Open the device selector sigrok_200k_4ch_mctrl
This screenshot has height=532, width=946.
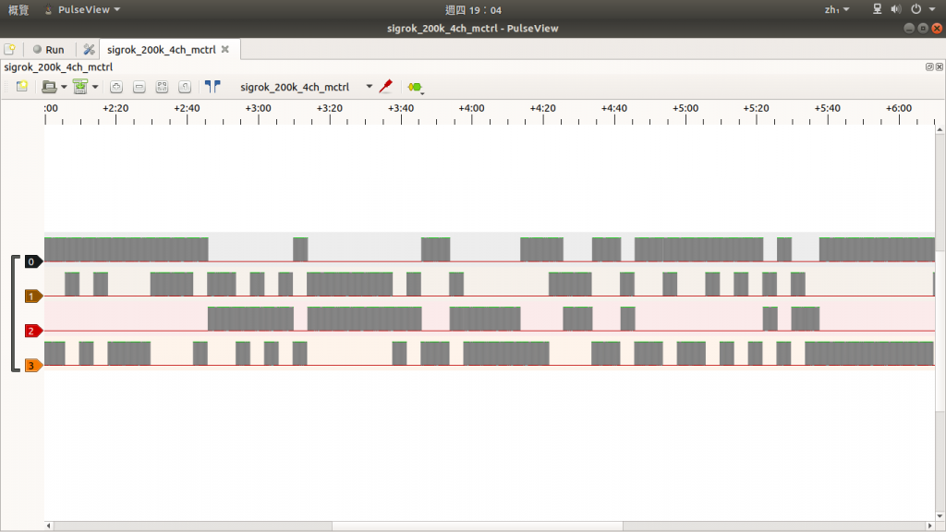pyautogui.click(x=306, y=87)
